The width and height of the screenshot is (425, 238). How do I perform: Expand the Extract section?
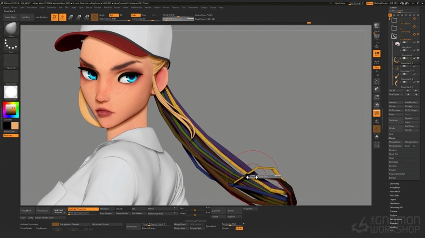point(392,178)
